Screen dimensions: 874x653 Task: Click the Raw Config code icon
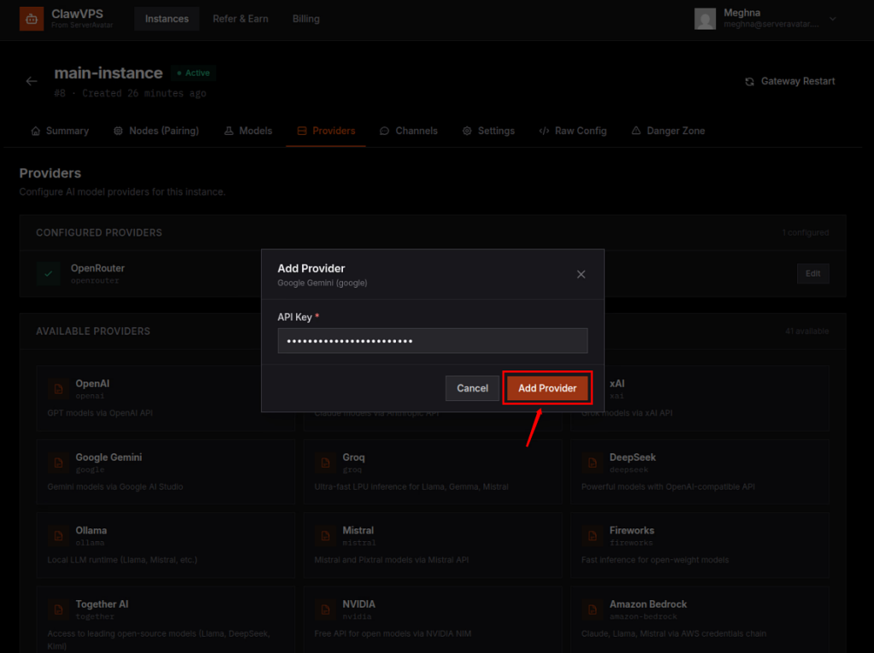click(x=544, y=131)
